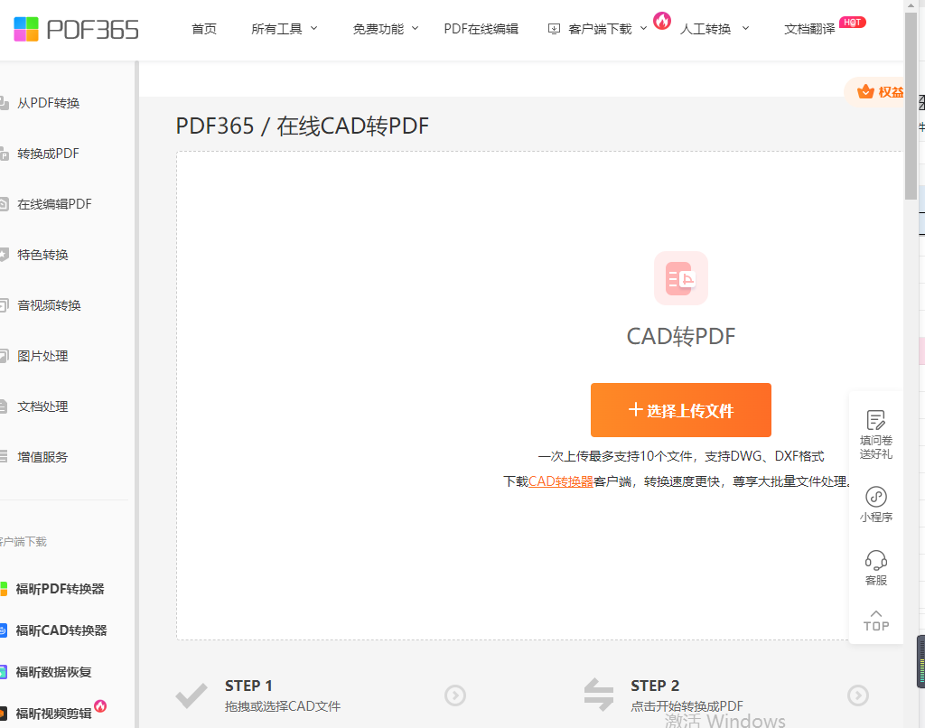The height and width of the screenshot is (728, 925).
Task: Select 文档处理 in the sidebar
Action: (43, 406)
